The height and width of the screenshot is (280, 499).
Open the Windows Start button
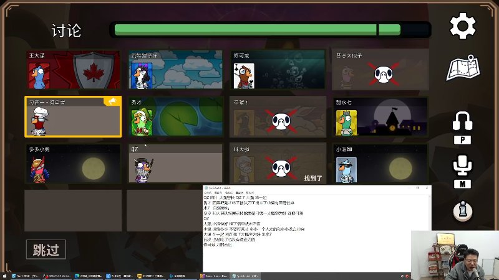coord(4,276)
